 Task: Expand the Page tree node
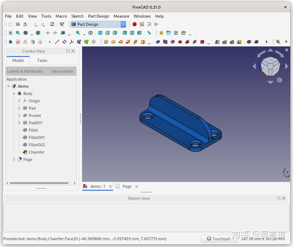click(14, 160)
